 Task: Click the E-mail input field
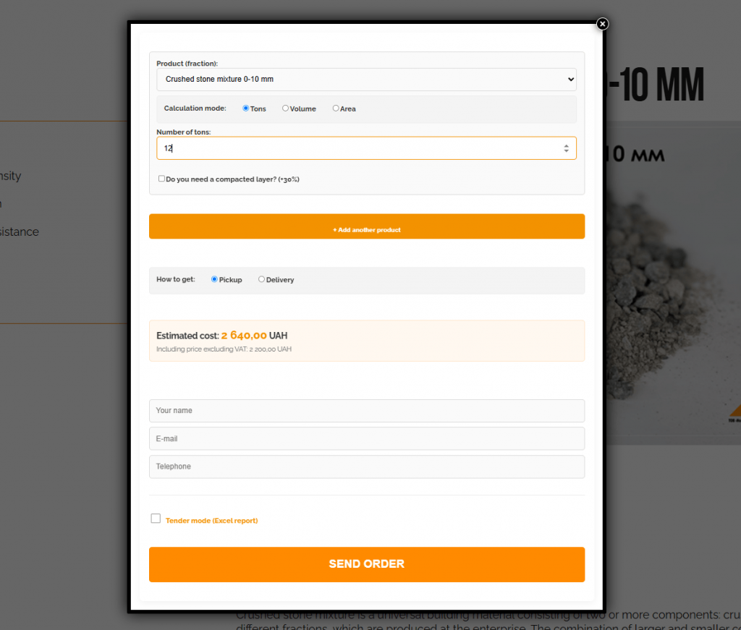(x=367, y=439)
